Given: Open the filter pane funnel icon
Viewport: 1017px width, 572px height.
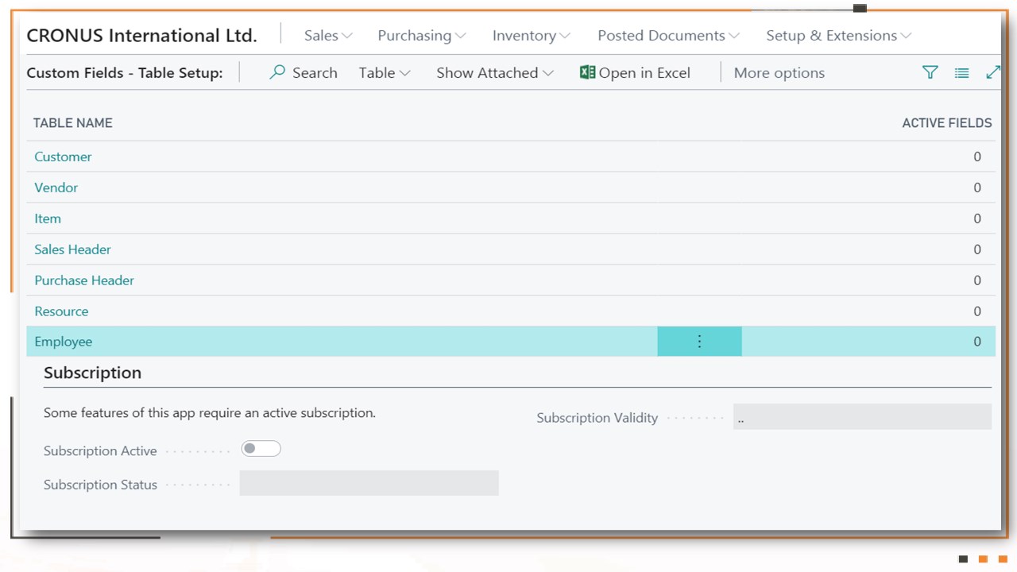Looking at the screenshot, I should click(x=930, y=72).
